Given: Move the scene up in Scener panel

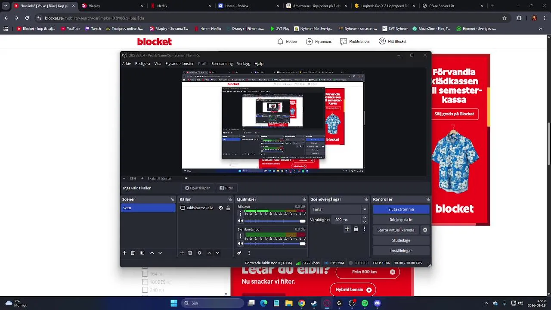Looking at the screenshot, I should 152,253.
